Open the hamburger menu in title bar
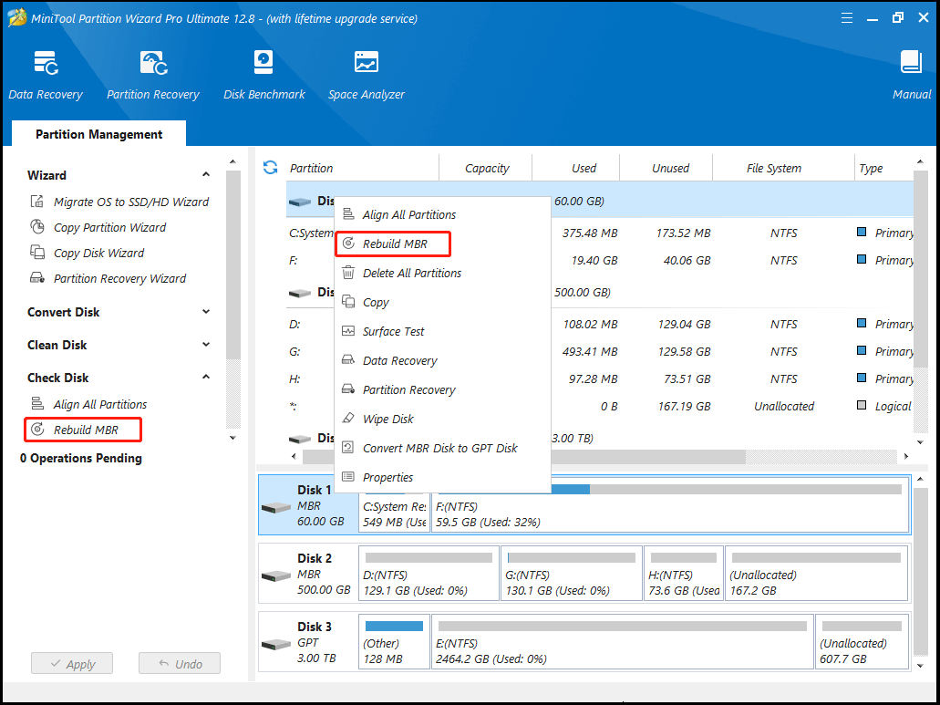The image size is (940, 705). point(846,18)
